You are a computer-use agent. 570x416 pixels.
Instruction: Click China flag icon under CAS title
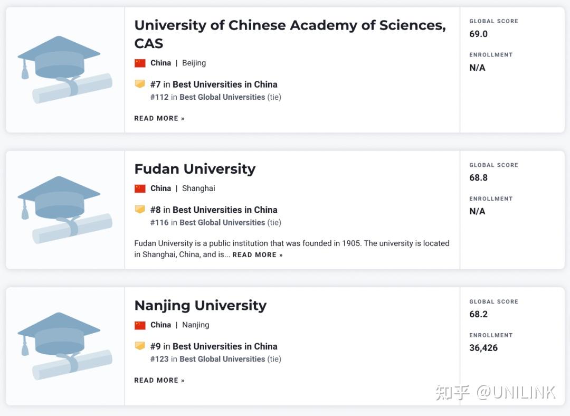click(140, 63)
